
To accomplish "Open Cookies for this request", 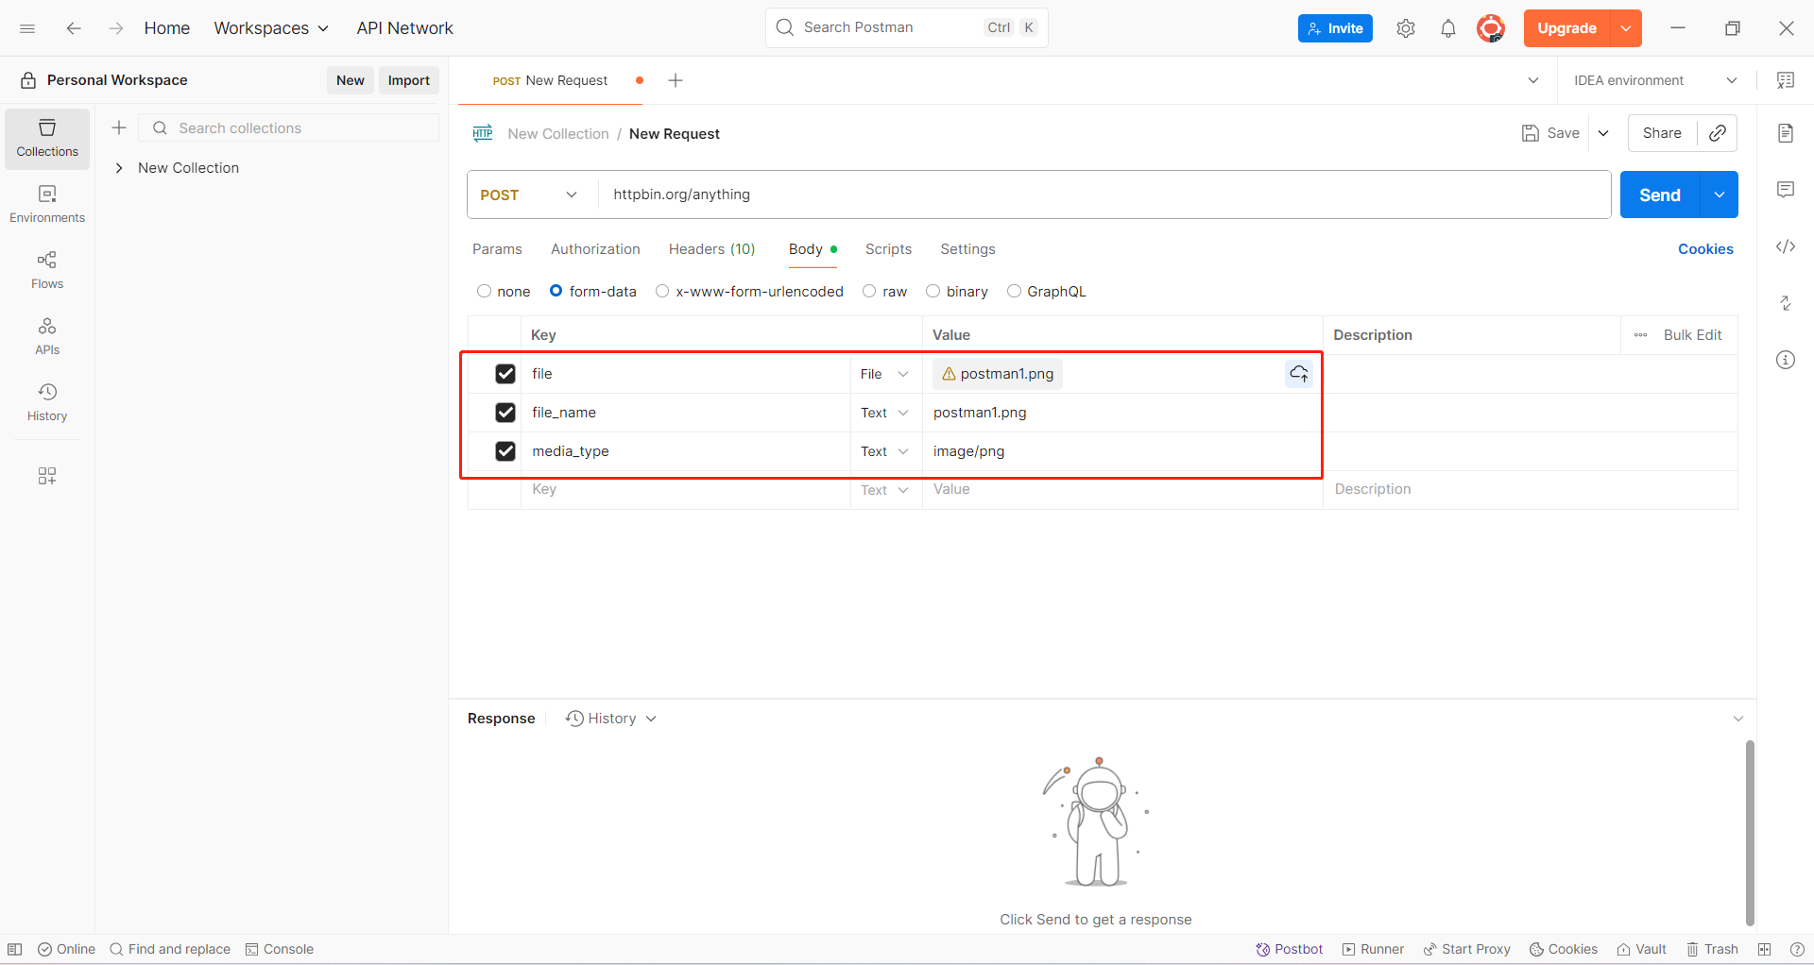I will click(x=1705, y=249).
